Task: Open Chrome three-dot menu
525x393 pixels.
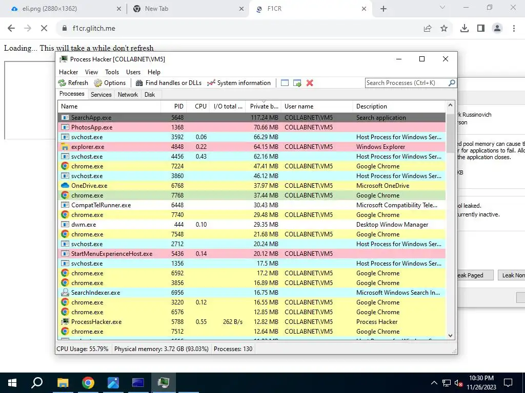Action: (514, 29)
